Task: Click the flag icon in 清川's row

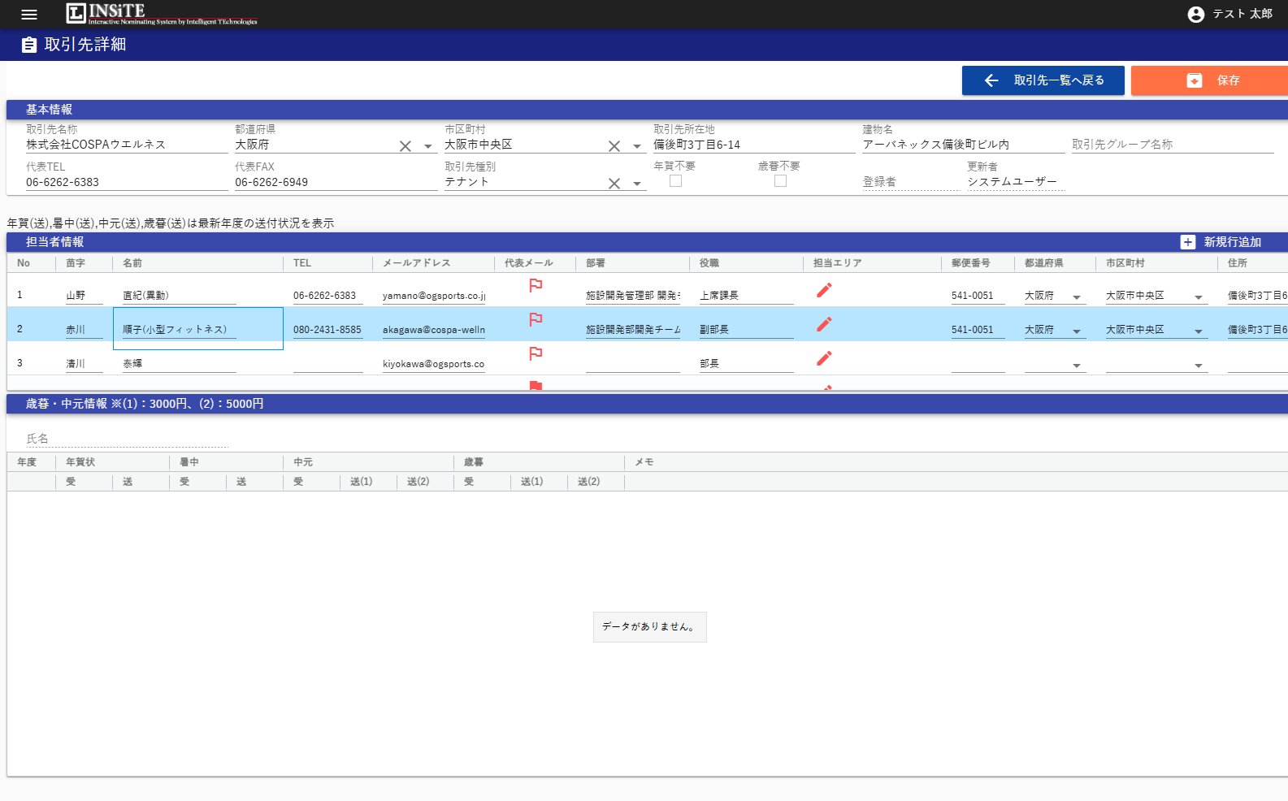Action: click(536, 354)
